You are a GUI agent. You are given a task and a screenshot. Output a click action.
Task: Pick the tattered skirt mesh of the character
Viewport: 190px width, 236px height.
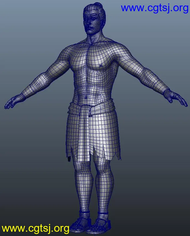click(x=93, y=137)
